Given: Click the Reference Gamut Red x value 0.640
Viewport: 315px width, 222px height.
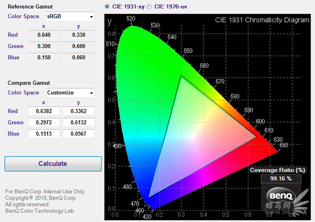Looking at the screenshot, I should [44, 35].
